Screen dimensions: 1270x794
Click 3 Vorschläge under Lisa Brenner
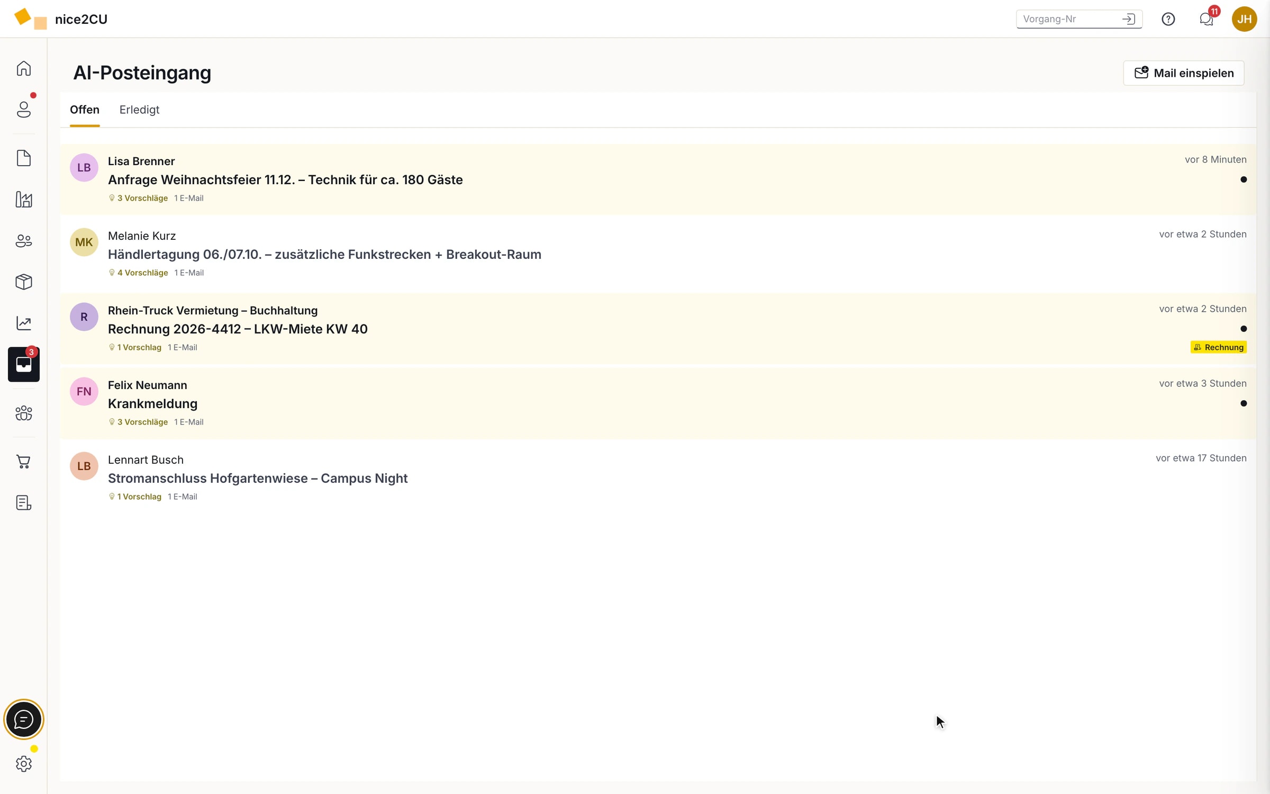coord(139,198)
